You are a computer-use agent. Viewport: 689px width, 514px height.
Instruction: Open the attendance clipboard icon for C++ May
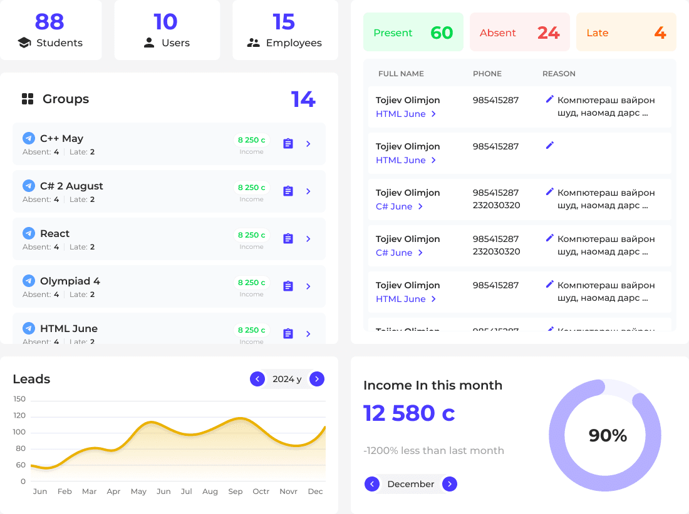(x=288, y=143)
